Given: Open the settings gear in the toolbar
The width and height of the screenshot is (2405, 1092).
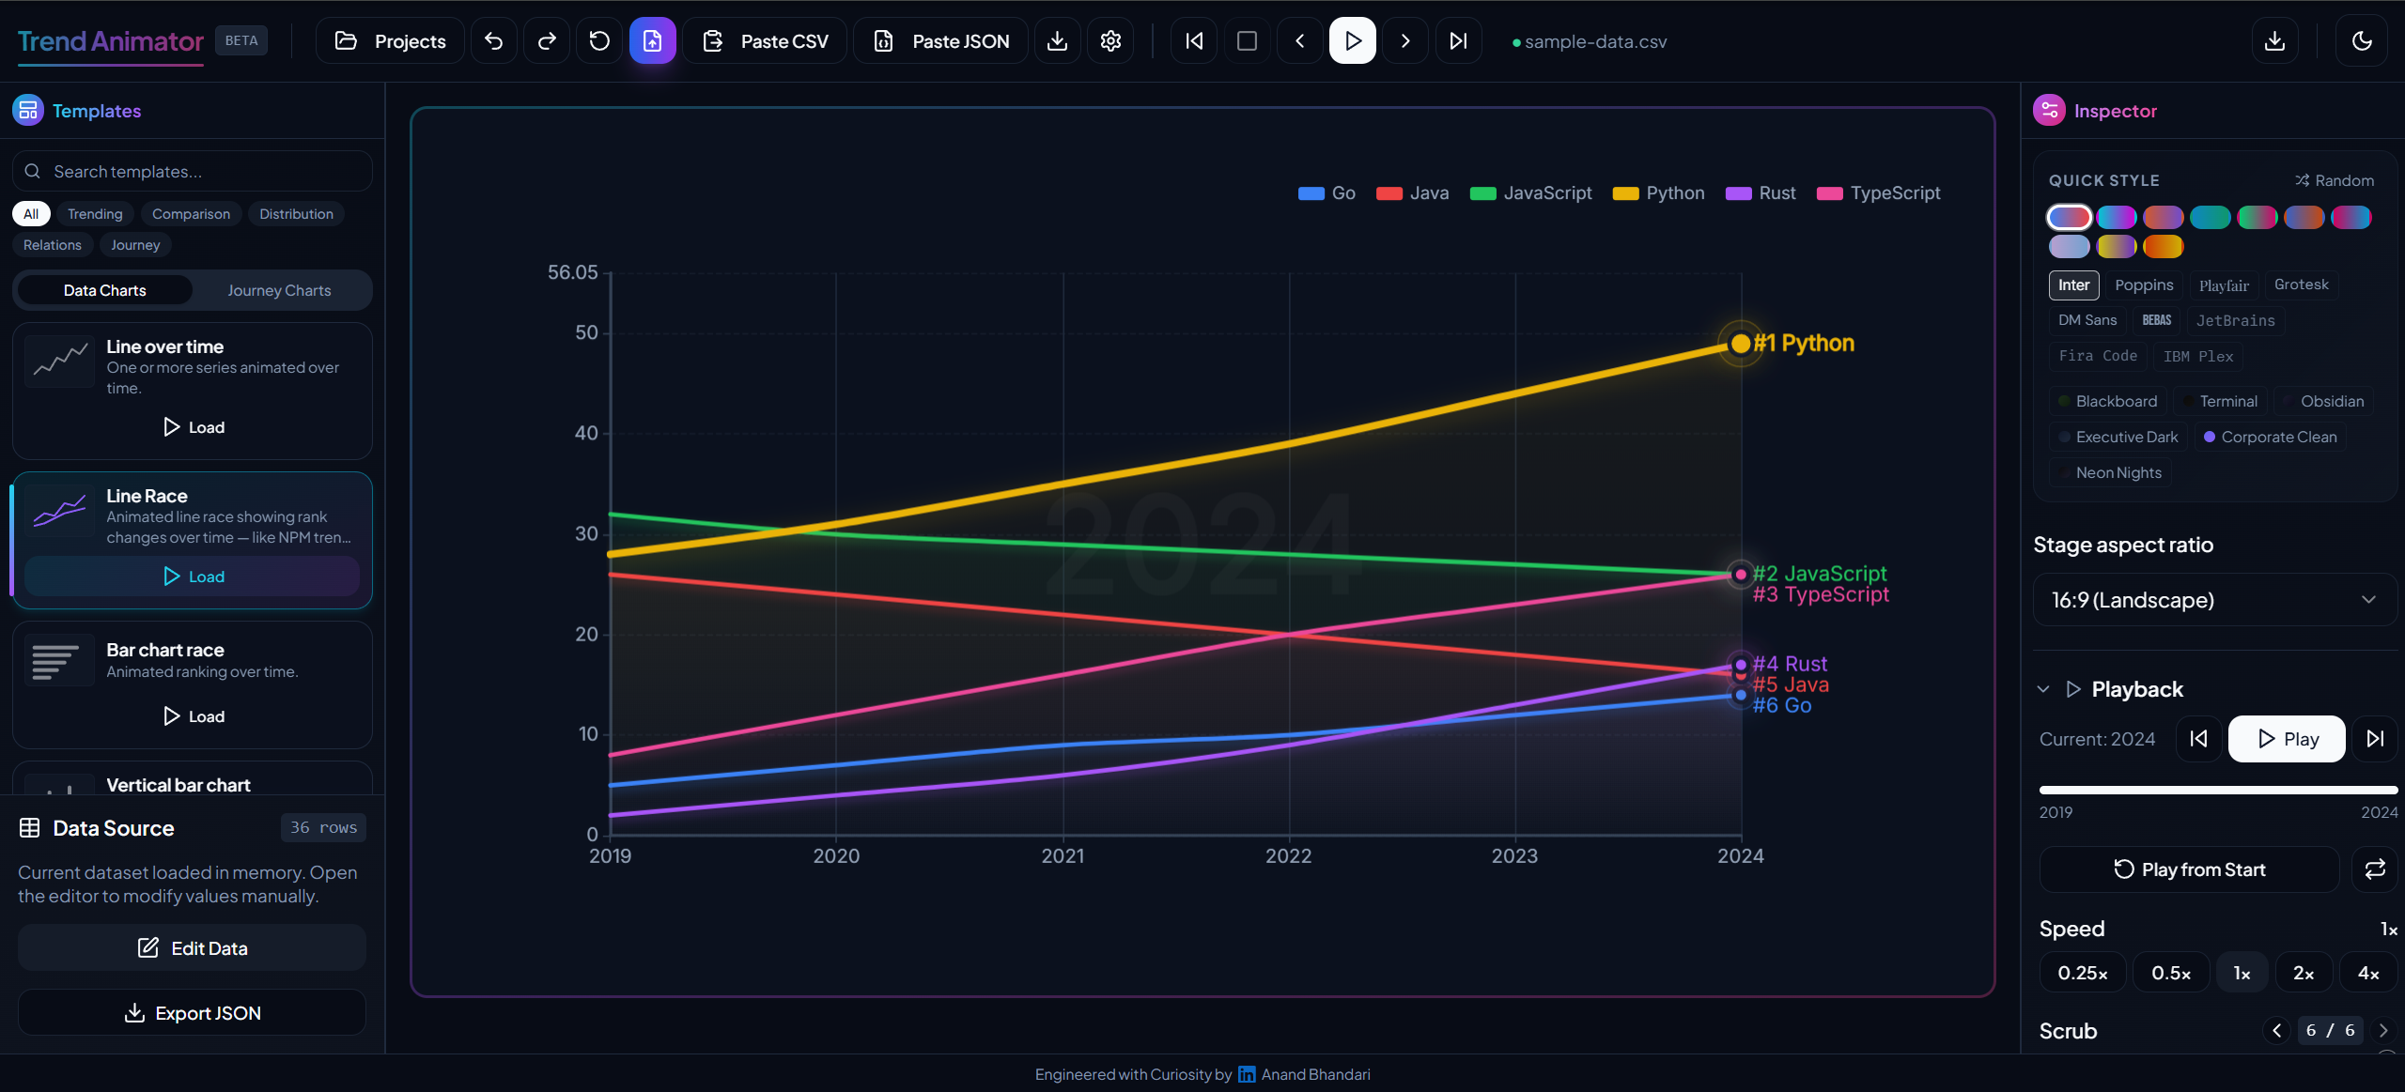Looking at the screenshot, I should click(1110, 40).
